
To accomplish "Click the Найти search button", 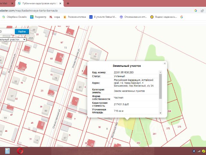I will pos(22,32).
